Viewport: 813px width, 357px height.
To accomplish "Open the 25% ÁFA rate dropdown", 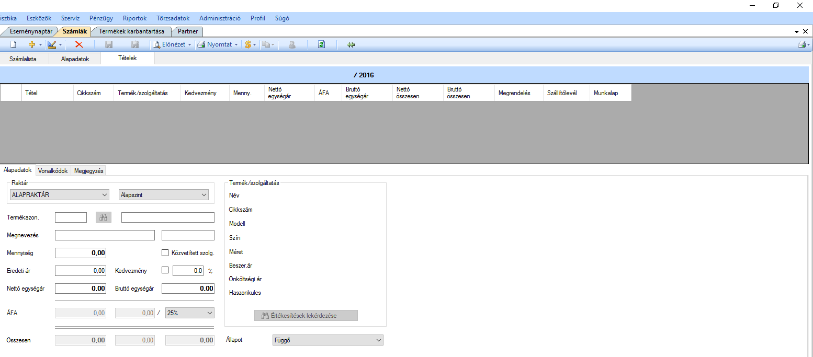I will (190, 313).
